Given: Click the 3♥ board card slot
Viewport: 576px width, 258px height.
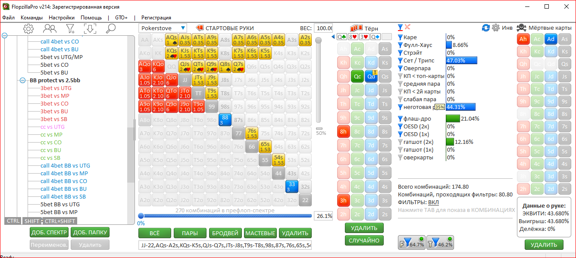Looking at the screenshot, I should point(364,37).
